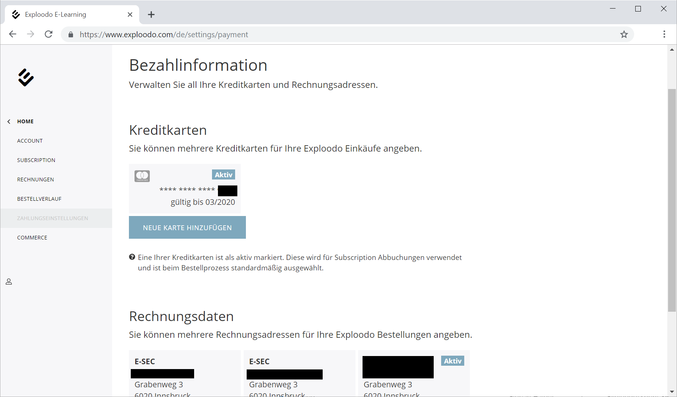677x397 pixels.
Task: Select Subscription in the sidebar
Action: (x=36, y=160)
